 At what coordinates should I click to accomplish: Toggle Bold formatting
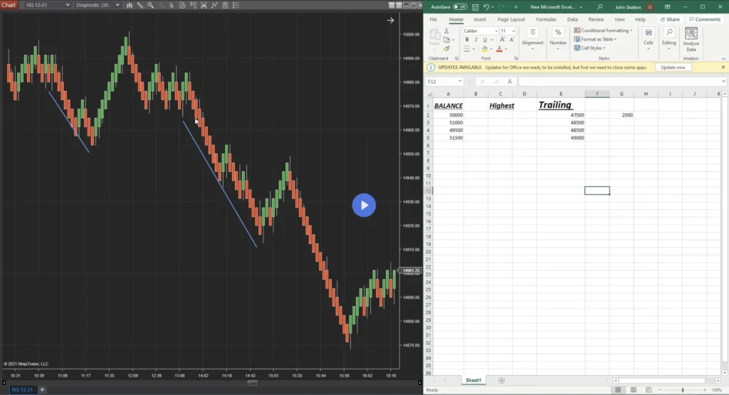(467, 40)
